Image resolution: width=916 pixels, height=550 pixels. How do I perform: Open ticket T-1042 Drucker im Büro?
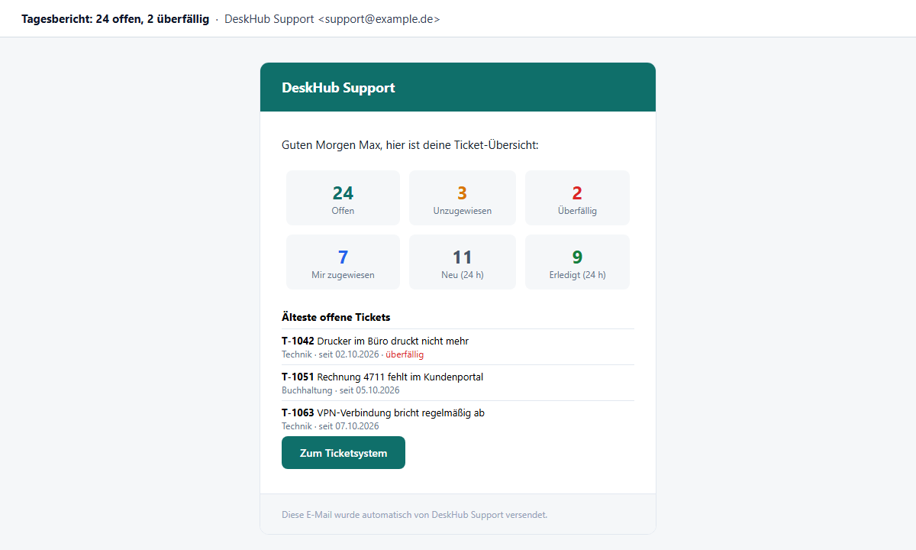point(458,347)
